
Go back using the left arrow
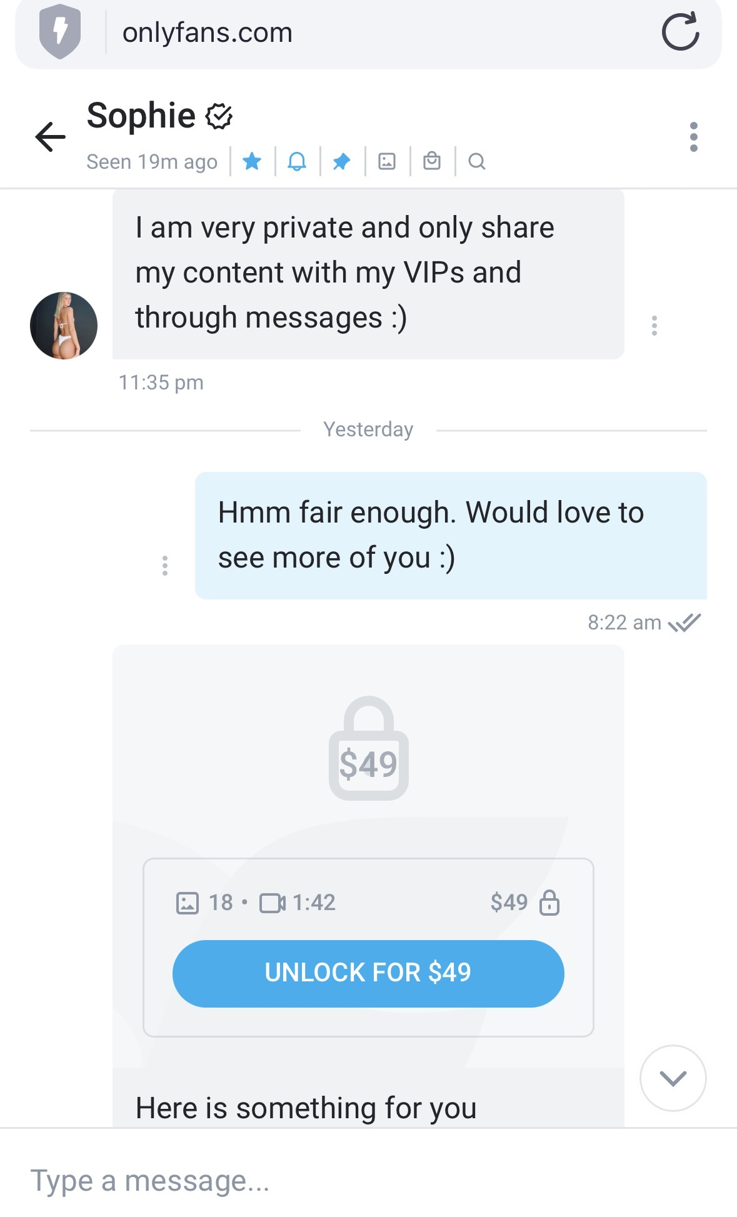pos(51,137)
